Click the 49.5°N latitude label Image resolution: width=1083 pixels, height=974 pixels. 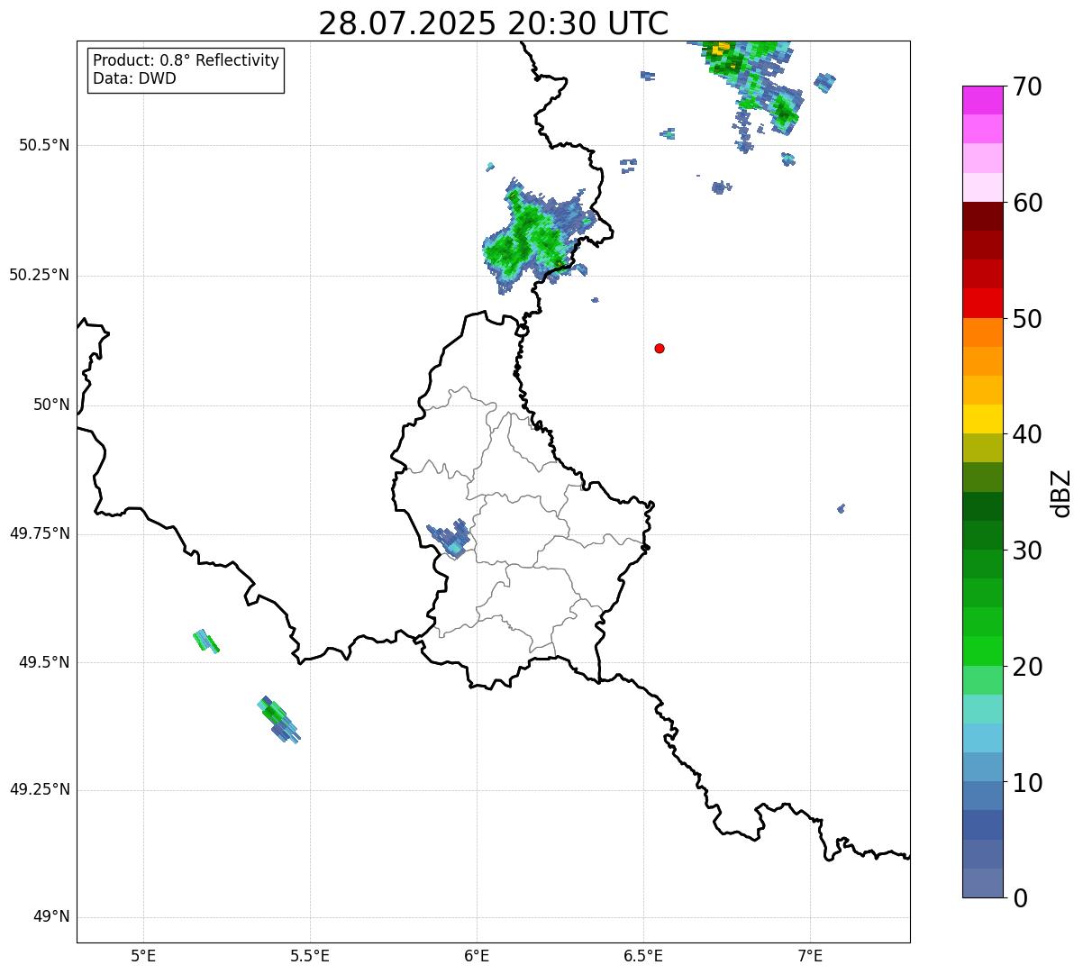click(44, 662)
